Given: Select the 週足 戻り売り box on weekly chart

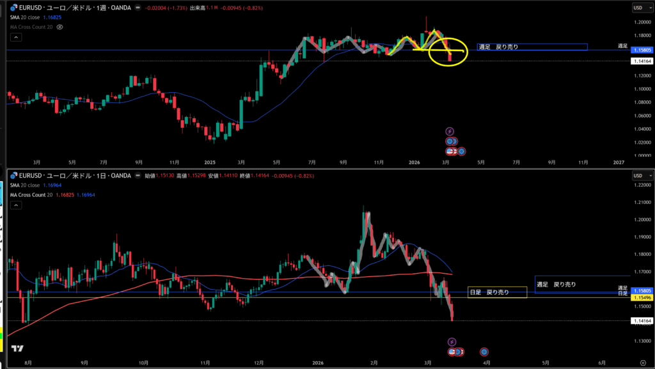Looking at the screenshot, I should click(x=532, y=47).
